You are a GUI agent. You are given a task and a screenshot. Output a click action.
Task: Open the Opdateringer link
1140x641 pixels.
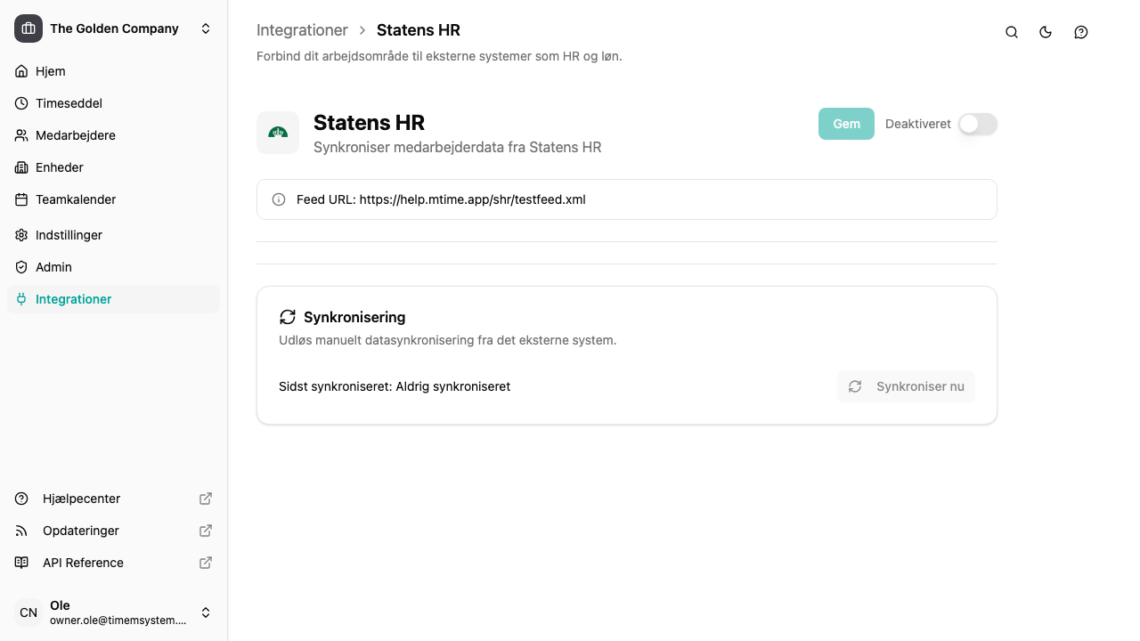113,531
